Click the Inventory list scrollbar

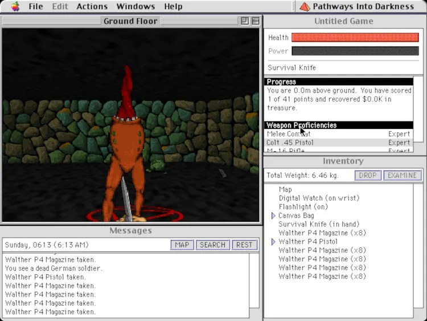(418, 246)
